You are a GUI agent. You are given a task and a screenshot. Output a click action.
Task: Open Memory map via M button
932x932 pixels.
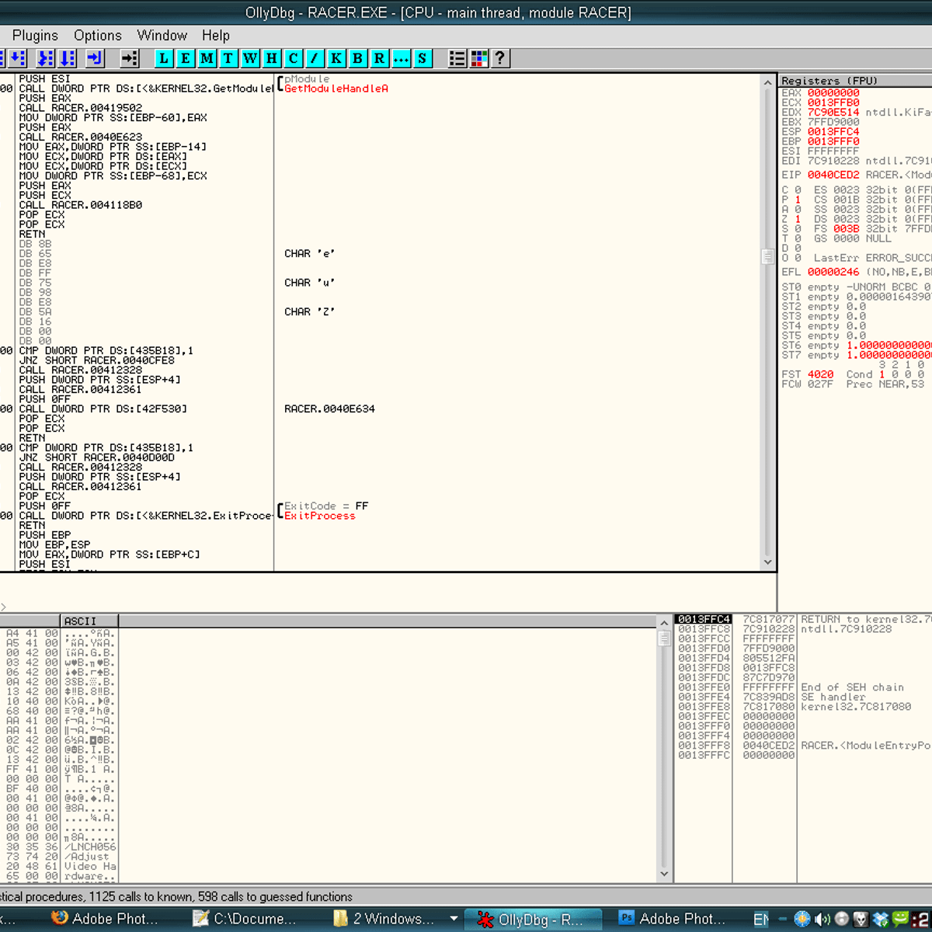[207, 58]
